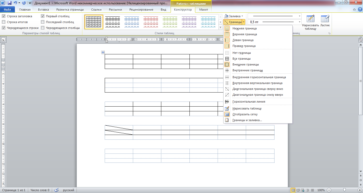Switch to the Главная tab
Image resolution: width=363 pixels, height=193 pixels.
click(25, 10)
